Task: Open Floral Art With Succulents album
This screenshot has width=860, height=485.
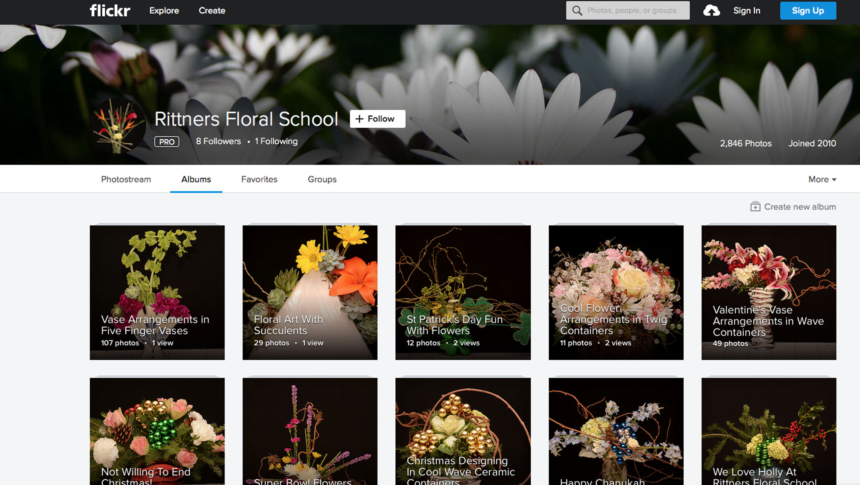Action: (x=310, y=293)
